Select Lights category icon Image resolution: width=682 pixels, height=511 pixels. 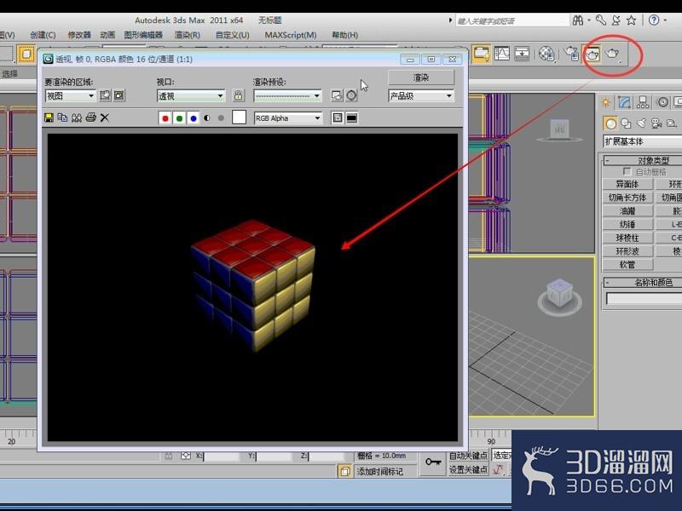(641, 123)
